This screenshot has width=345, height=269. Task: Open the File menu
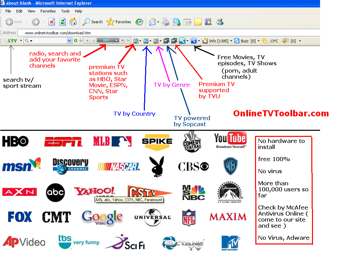[x=8, y=11]
